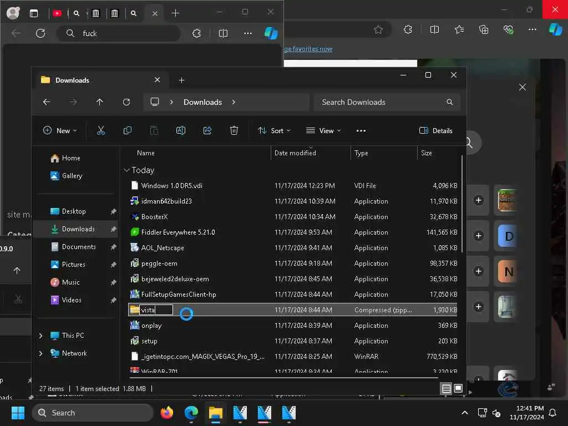Screen dimensions: 568x426
Task: Show hidden system tray icons
Action: point(465,413)
